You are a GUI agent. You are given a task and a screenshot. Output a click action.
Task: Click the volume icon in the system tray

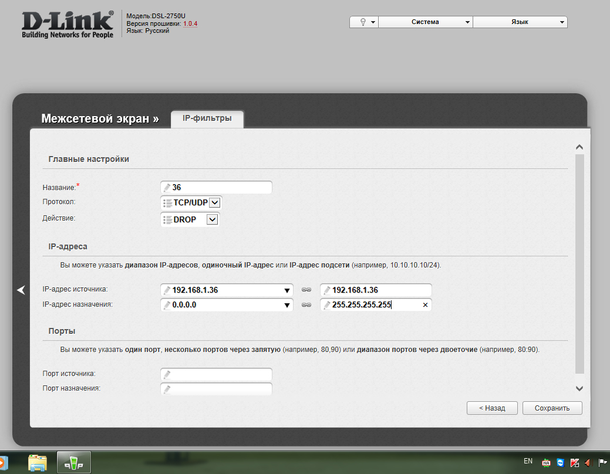[588, 462]
